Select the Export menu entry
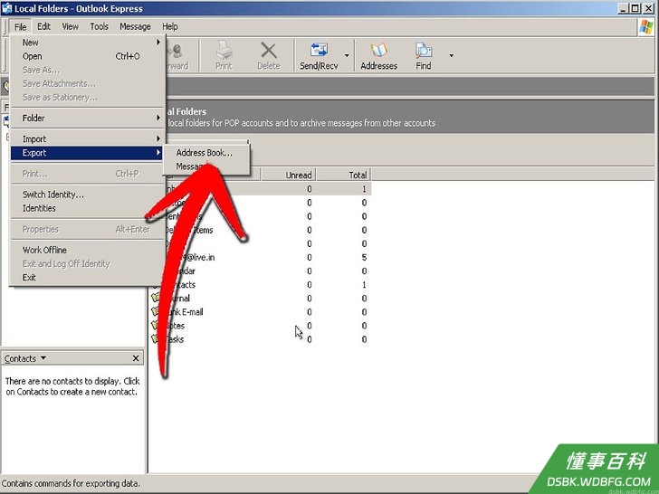Viewport: 659px width, 494px height. click(x=87, y=153)
